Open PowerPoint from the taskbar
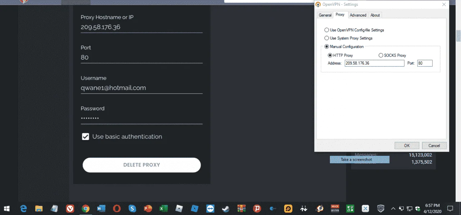The height and width of the screenshot is (215, 461). tap(148, 208)
